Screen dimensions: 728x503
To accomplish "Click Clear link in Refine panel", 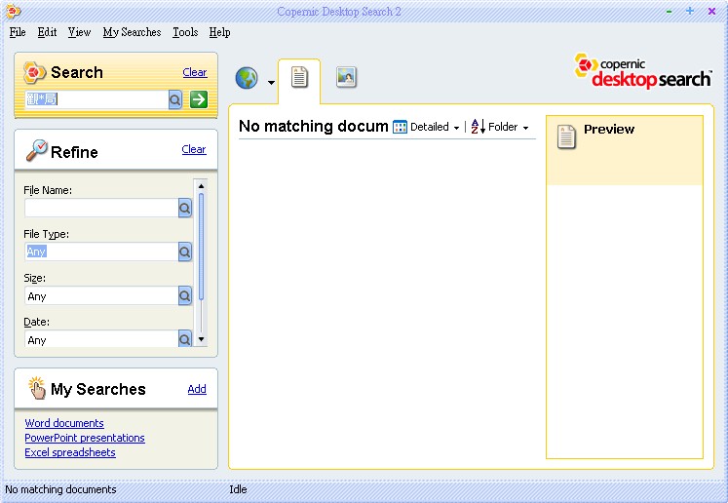I will coord(194,149).
